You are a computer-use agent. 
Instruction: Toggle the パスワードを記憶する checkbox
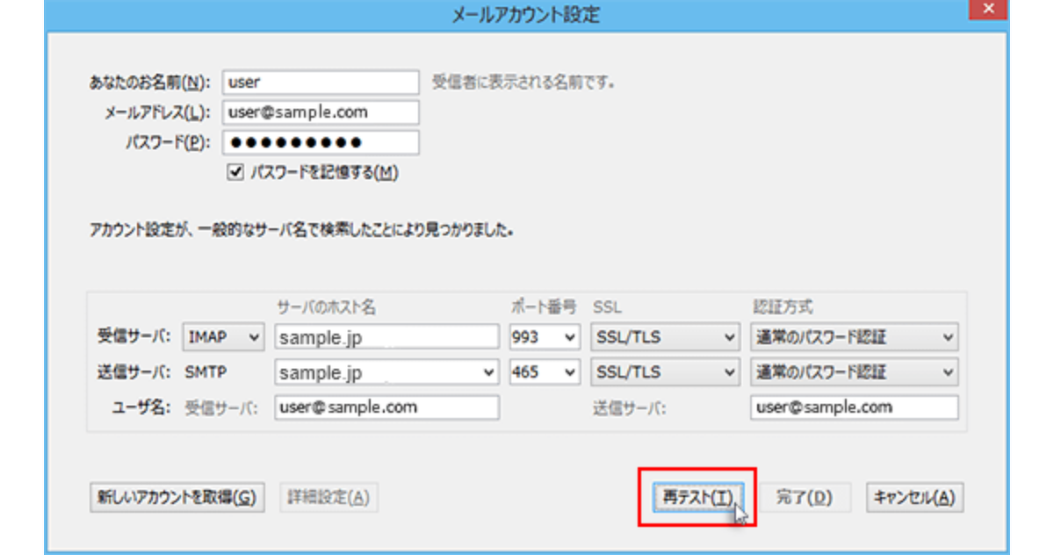[x=235, y=173]
